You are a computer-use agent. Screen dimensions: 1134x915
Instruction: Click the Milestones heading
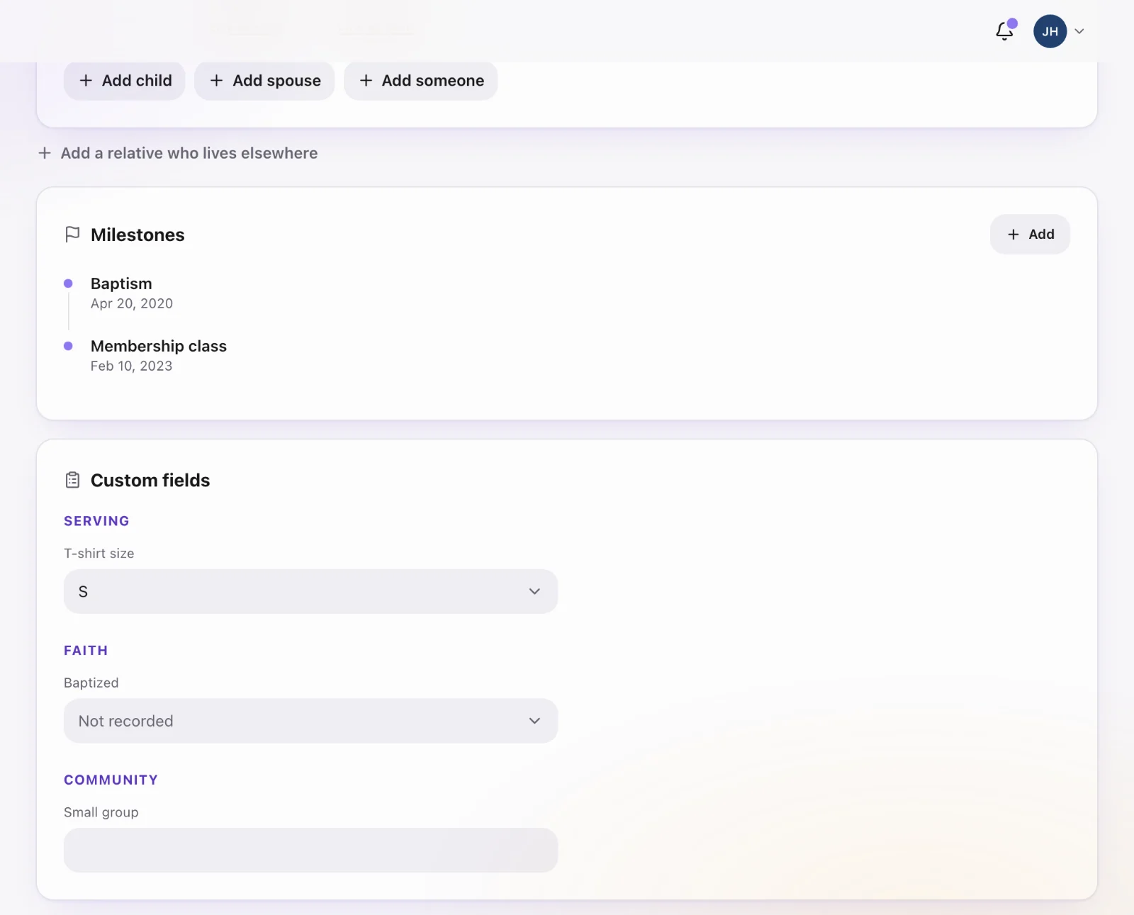click(x=137, y=235)
